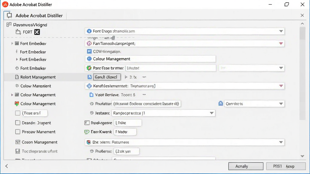Expand the third Font Embeckev tree arrow
310x174 pixels.
click(x=17, y=60)
